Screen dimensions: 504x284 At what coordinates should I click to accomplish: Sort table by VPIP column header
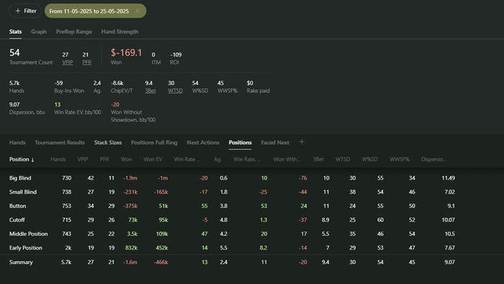(83, 159)
